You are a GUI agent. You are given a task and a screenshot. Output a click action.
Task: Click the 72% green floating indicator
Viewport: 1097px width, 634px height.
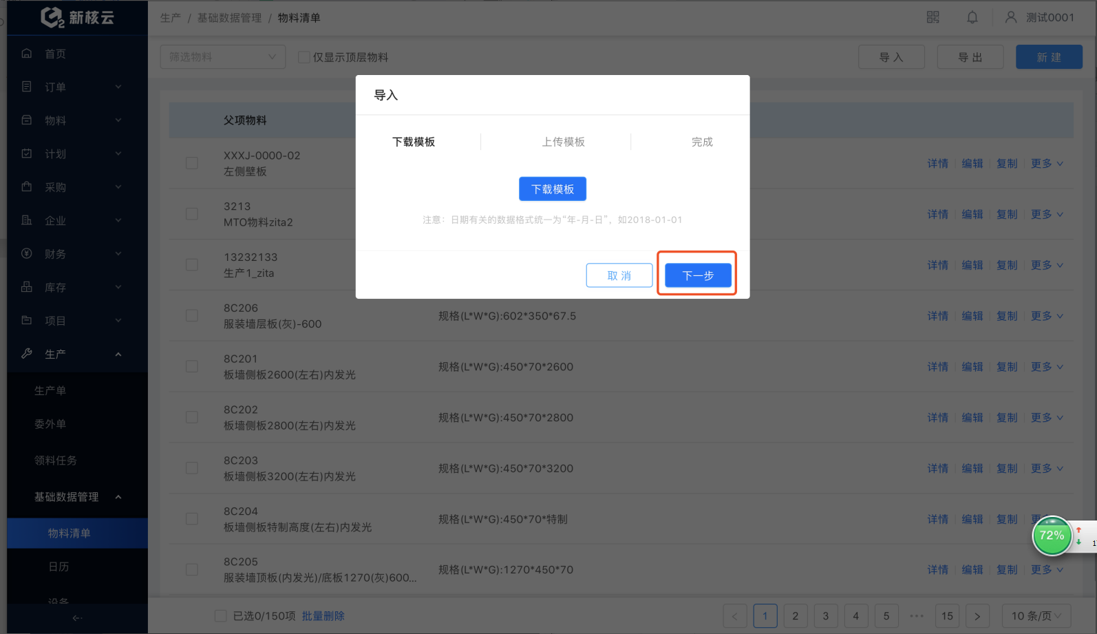[x=1052, y=535]
